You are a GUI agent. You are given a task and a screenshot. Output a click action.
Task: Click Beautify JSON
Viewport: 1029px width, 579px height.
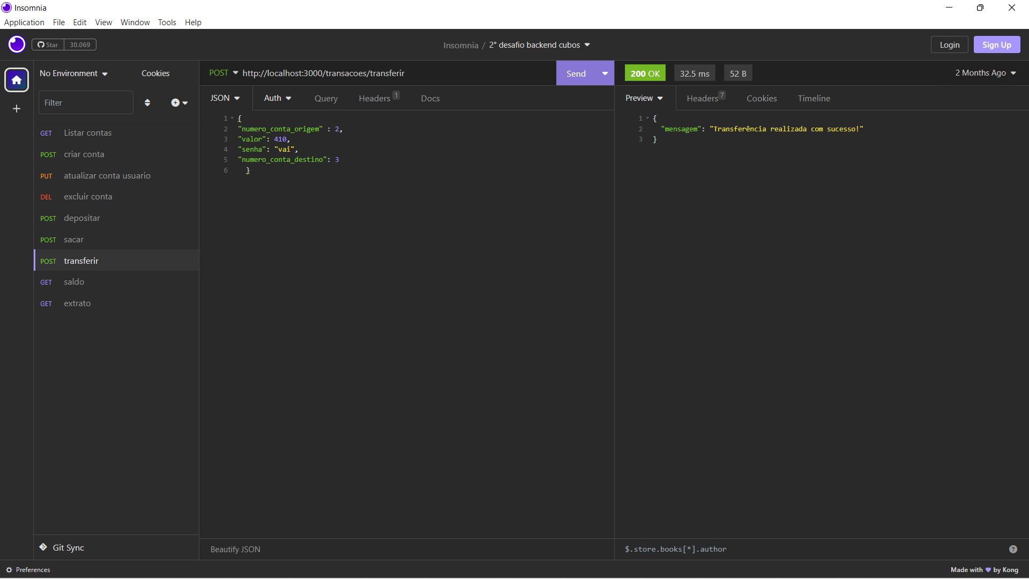[x=235, y=549]
